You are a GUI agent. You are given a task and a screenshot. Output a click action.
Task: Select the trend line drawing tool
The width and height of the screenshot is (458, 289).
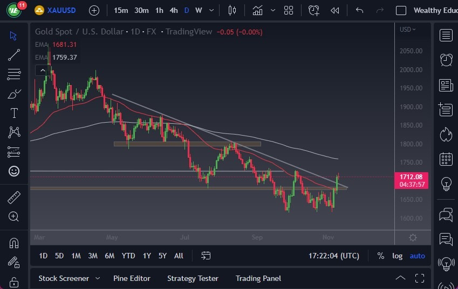pyautogui.click(x=14, y=54)
